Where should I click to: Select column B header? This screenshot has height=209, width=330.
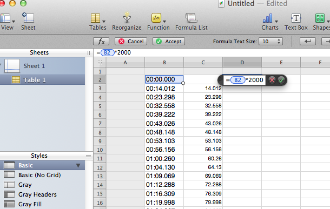click(164, 63)
